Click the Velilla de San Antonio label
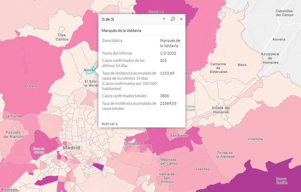 [x=166, y=178]
